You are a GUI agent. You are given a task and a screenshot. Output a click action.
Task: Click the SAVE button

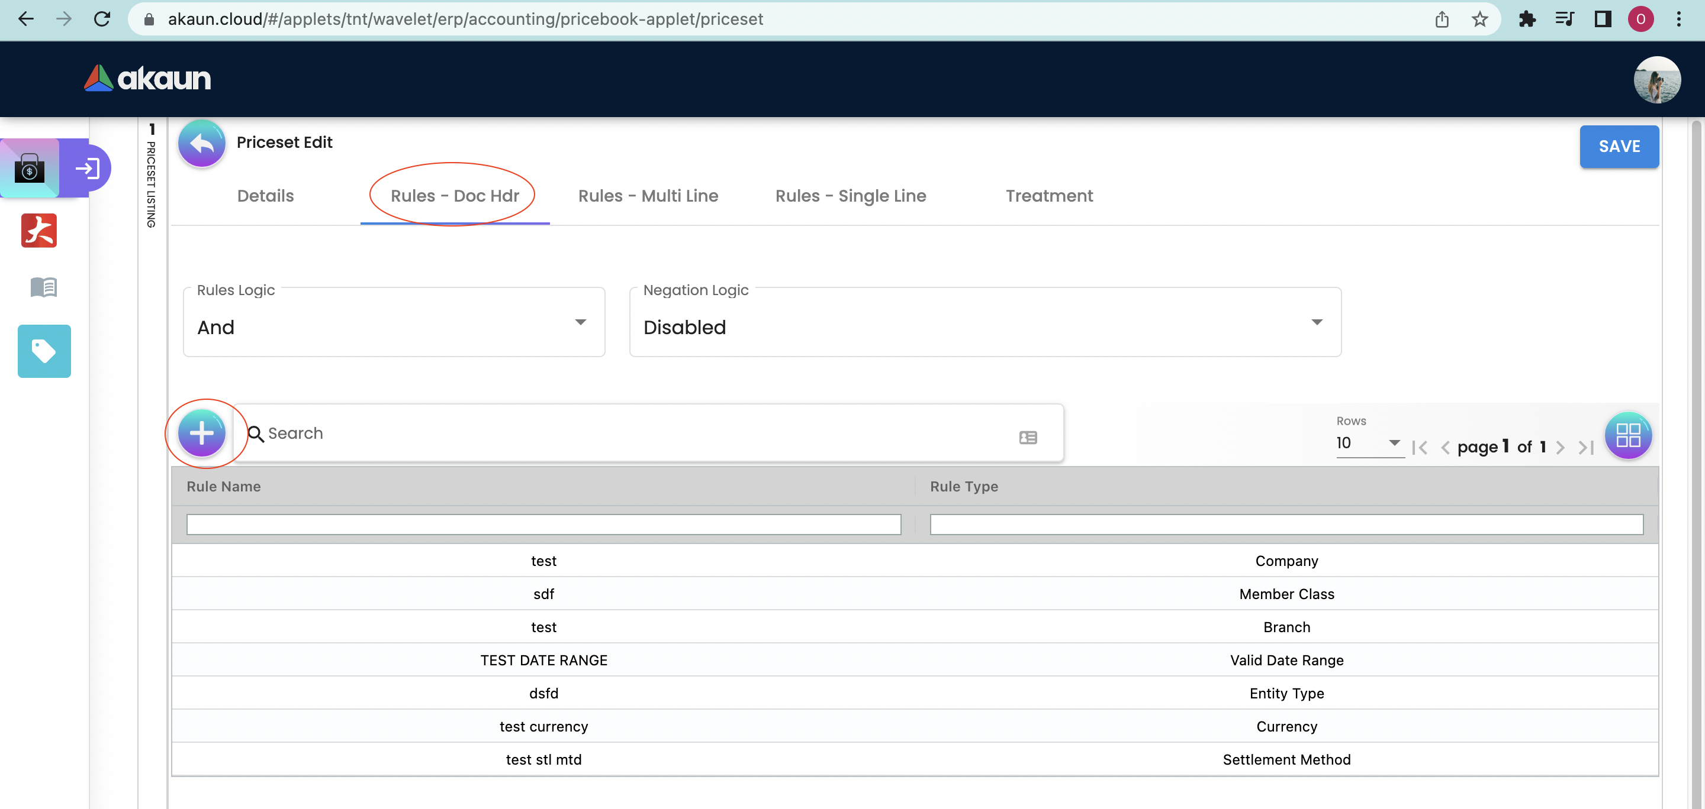click(x=1619, y=146)
